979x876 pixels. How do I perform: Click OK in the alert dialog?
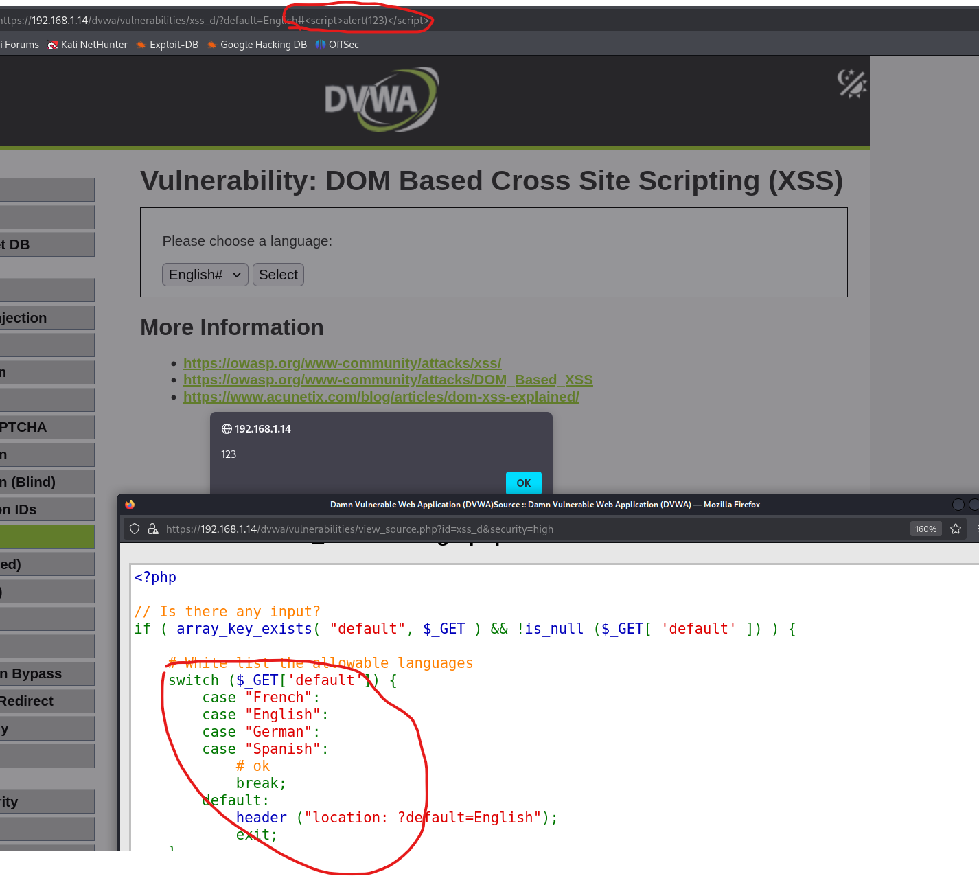524,483
